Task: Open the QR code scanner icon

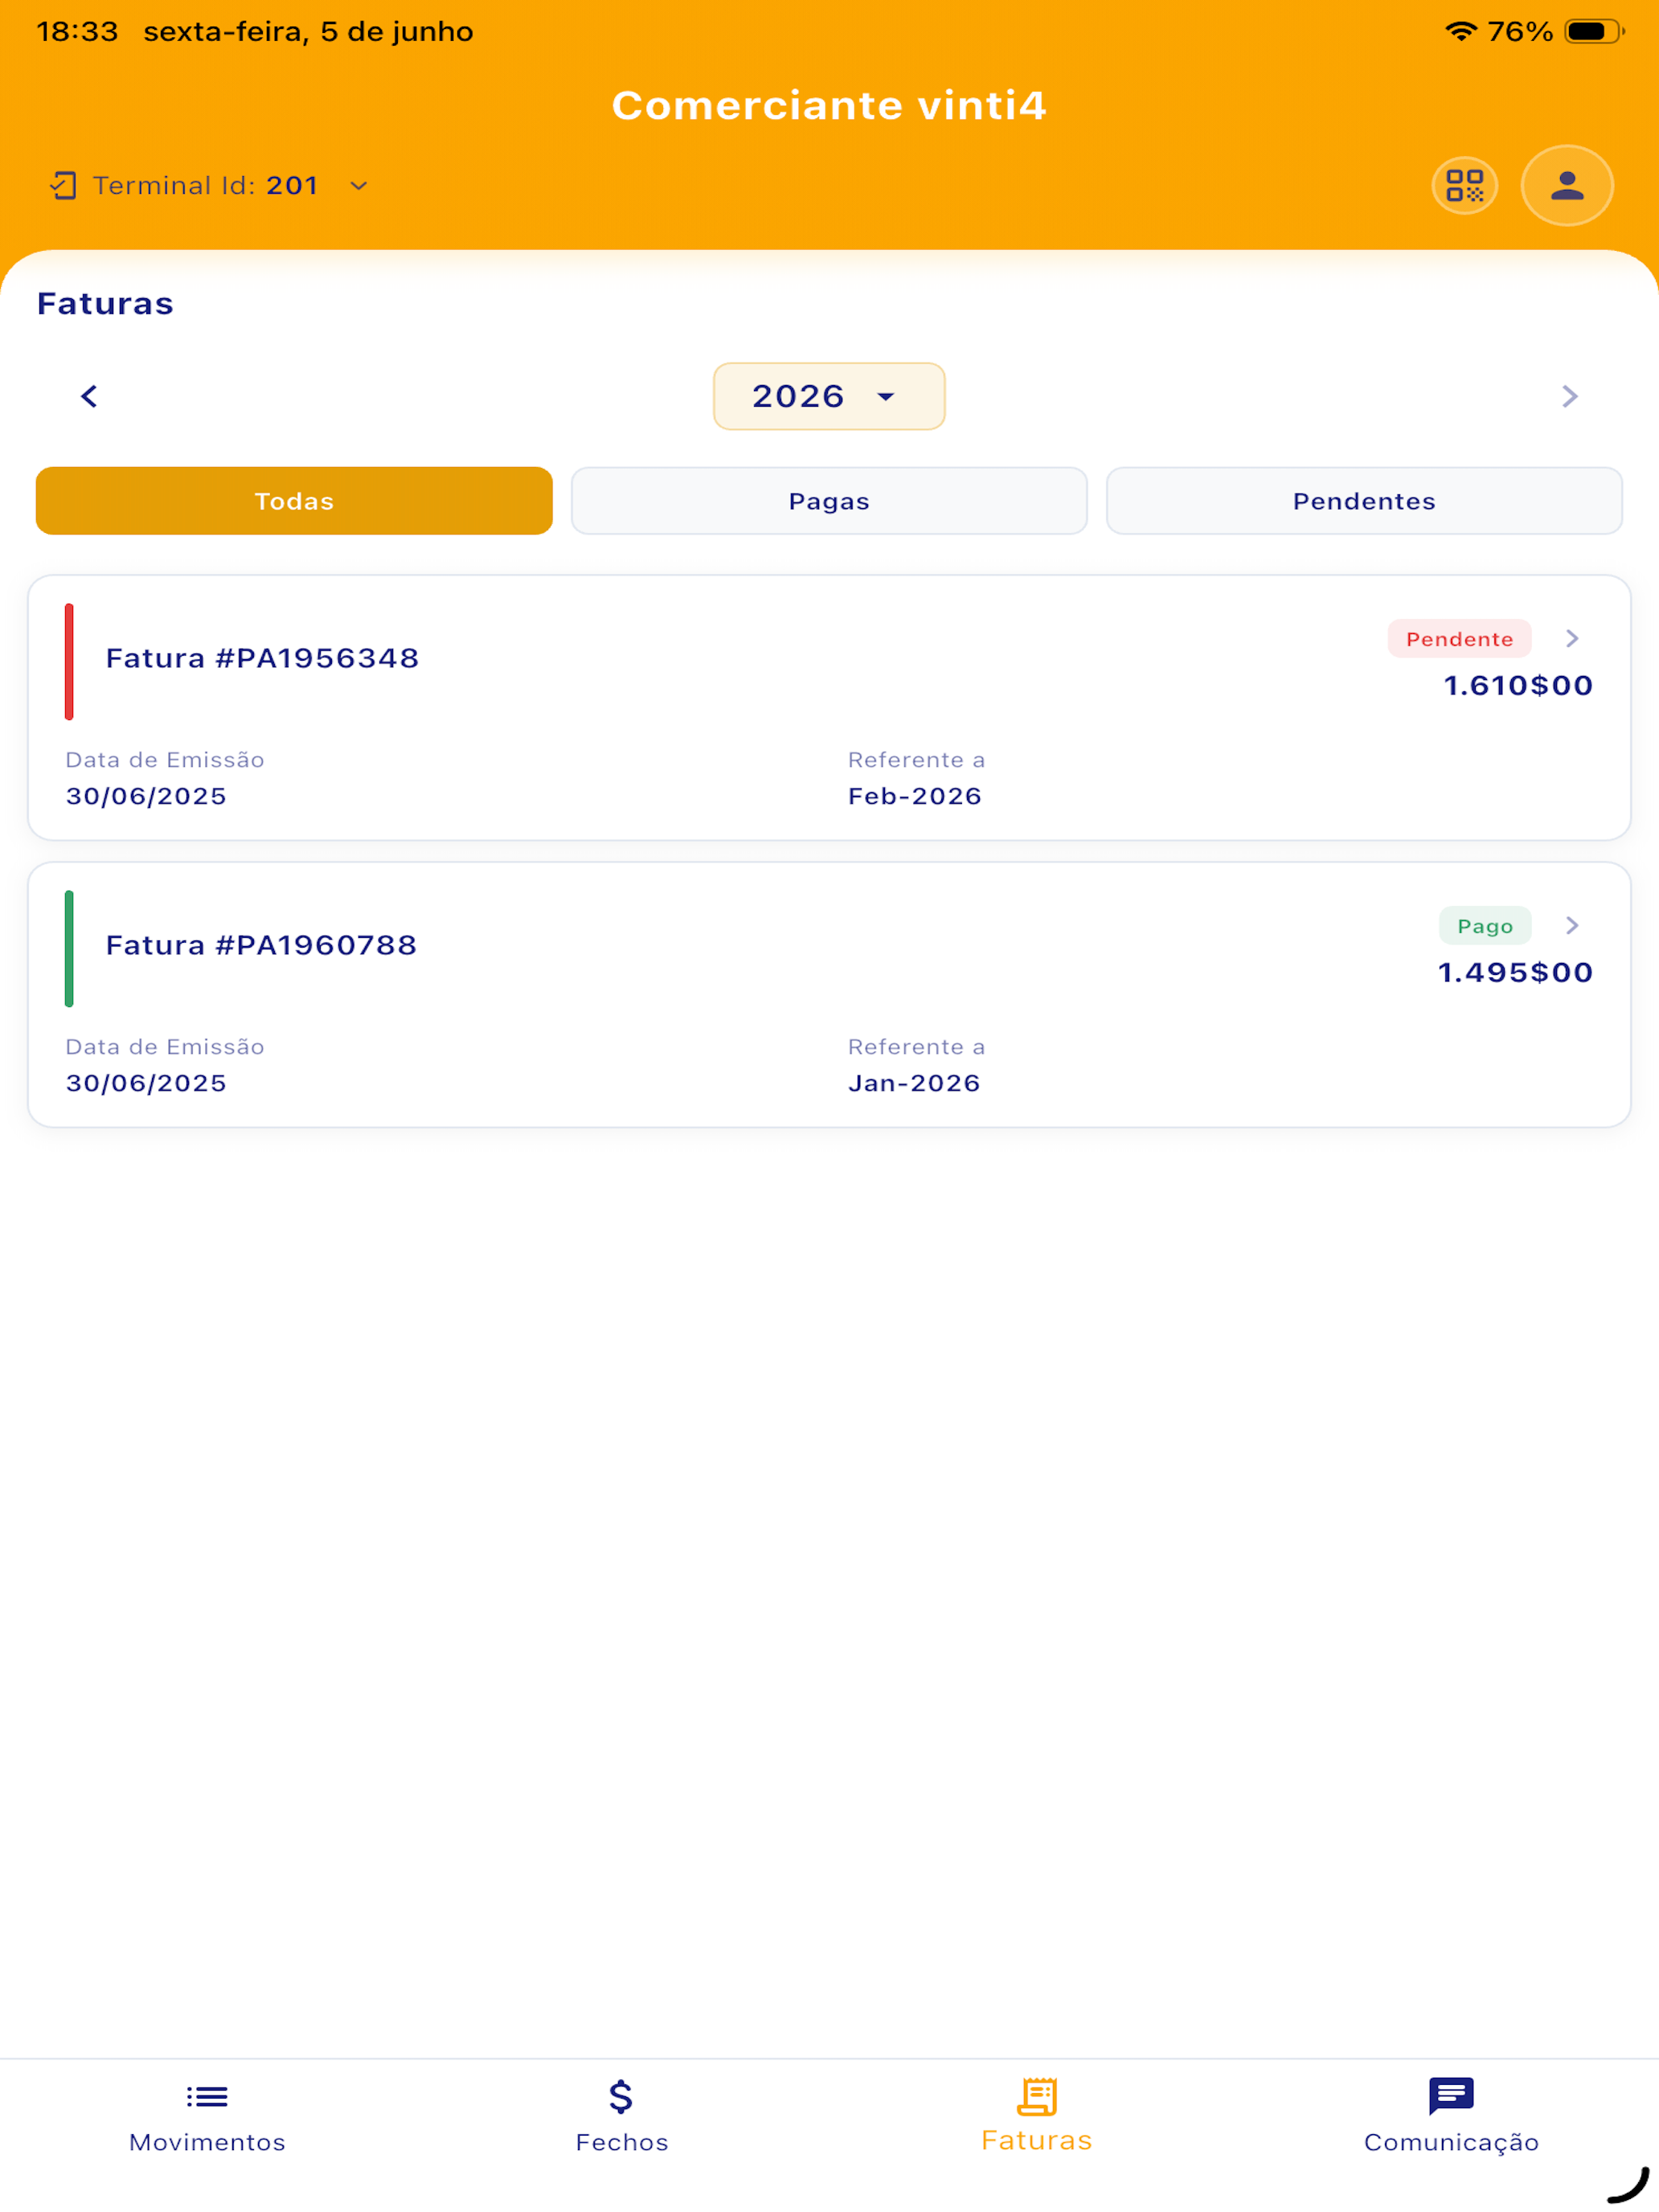Action: pos(1464,186)
